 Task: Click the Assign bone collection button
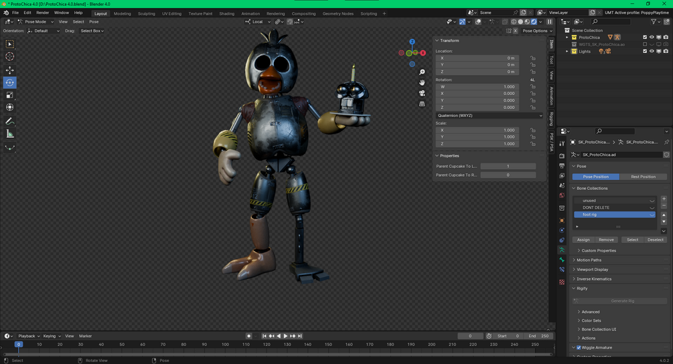tap(583, 240)
